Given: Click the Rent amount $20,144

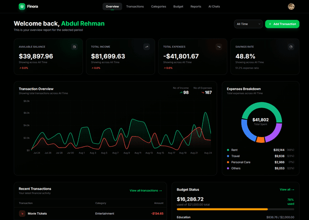Looking at the screenshot, I should coord(279,150).
